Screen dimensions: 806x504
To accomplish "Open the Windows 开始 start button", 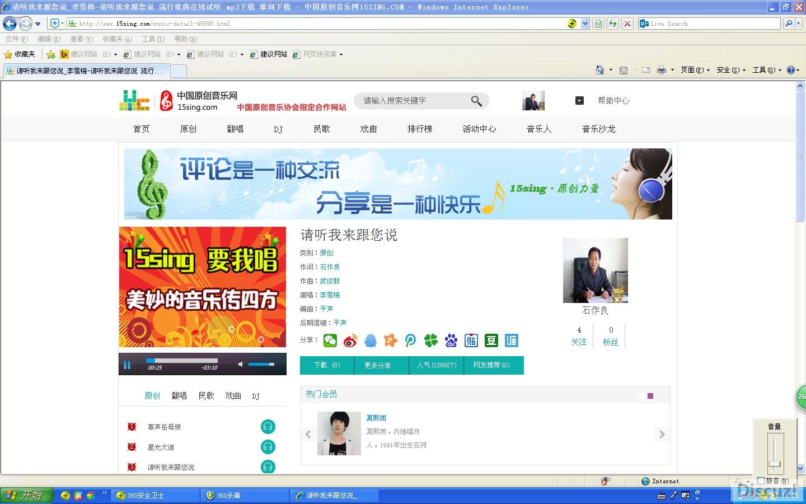I will pyautogui.click(x=26, y=495).
